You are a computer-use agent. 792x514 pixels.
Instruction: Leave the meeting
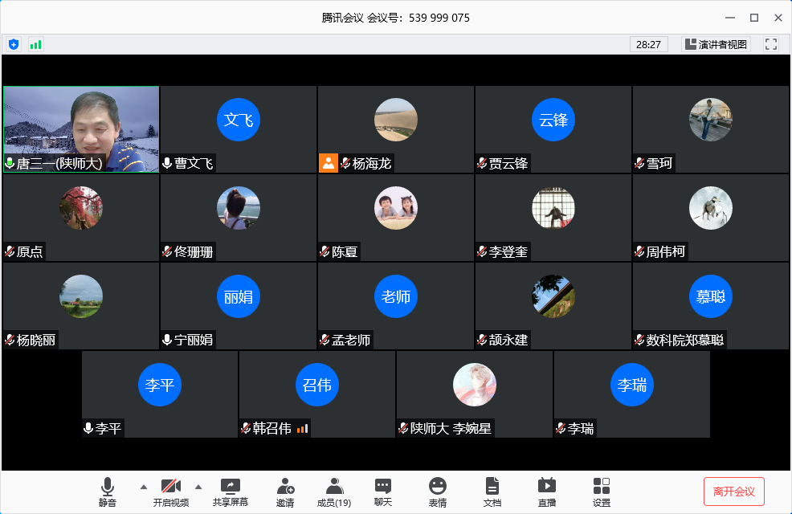tap(734, 492)
